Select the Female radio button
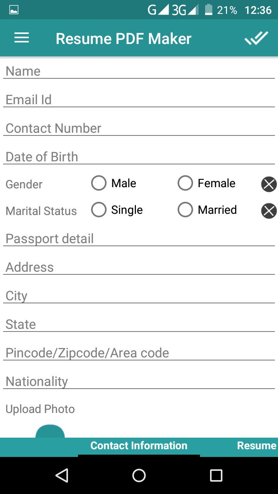This screenshot has width=278, height=494. 185,183
